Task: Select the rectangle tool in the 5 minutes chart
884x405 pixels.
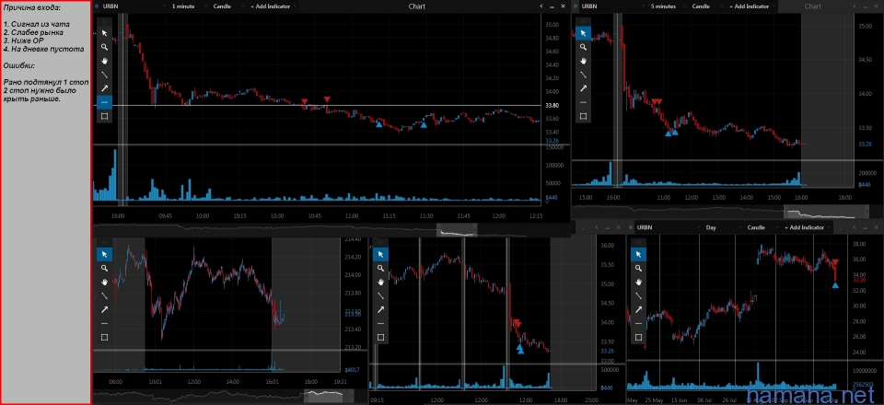Action: pos(584,116)
